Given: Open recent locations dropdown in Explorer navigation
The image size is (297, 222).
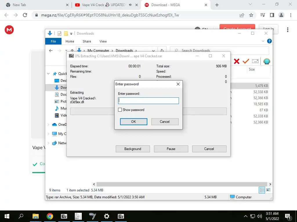Looking at the screenshot, I should pyautogui.click(x=66, y=50).
